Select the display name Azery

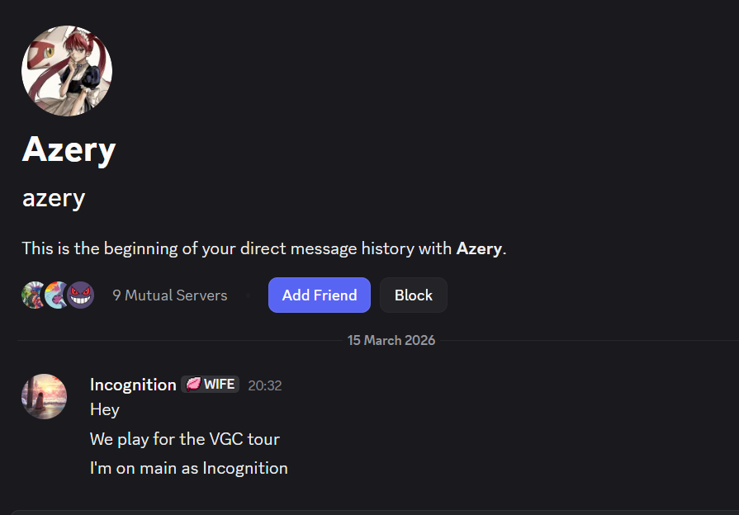(x=69, y=149)
